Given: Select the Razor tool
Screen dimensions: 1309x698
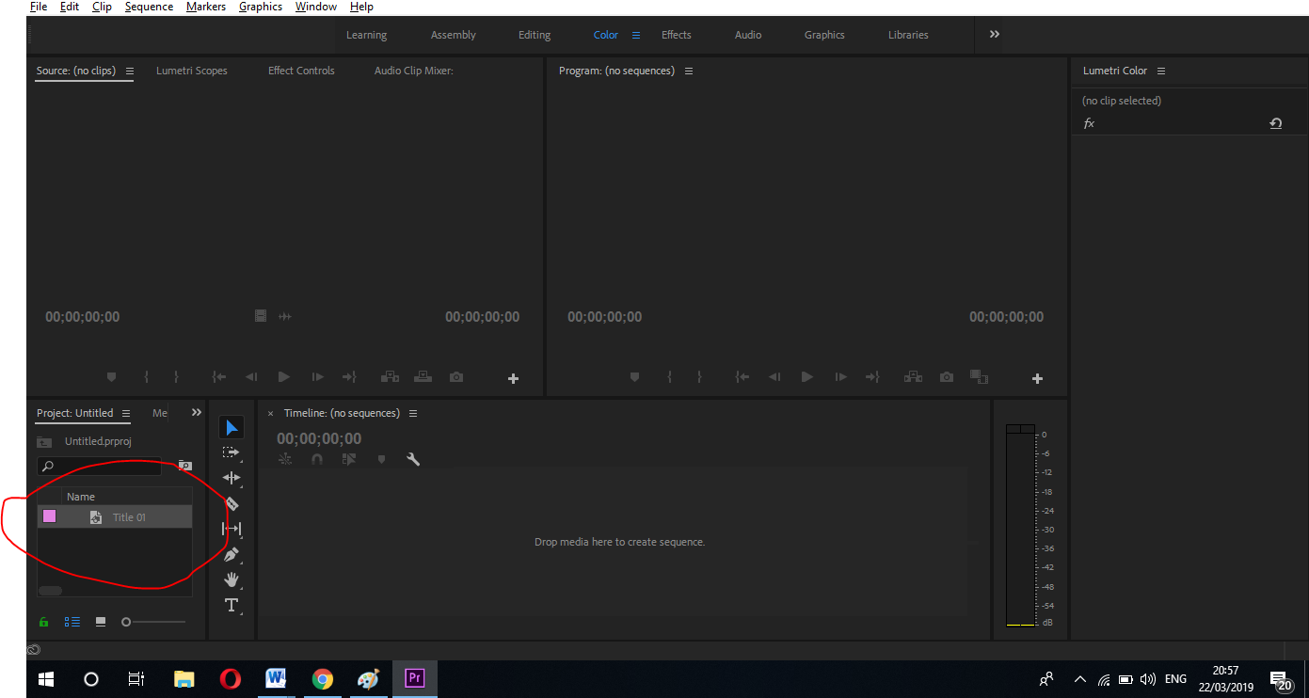Looking at the screenshot, I should 231,503.
